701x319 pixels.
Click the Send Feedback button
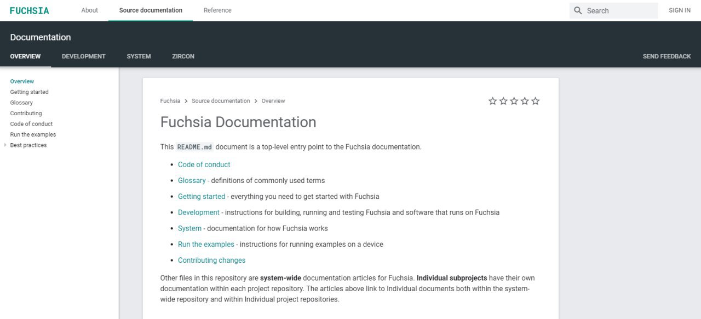coord(666,56)
